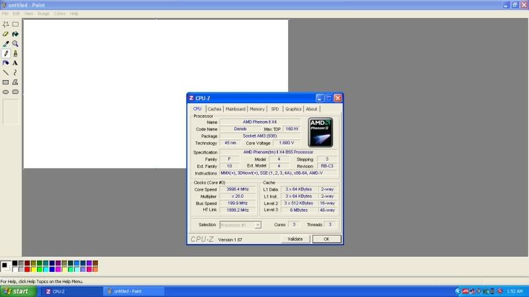
Task: Select the Text tool (letter A)
Action: pos(15,63)
